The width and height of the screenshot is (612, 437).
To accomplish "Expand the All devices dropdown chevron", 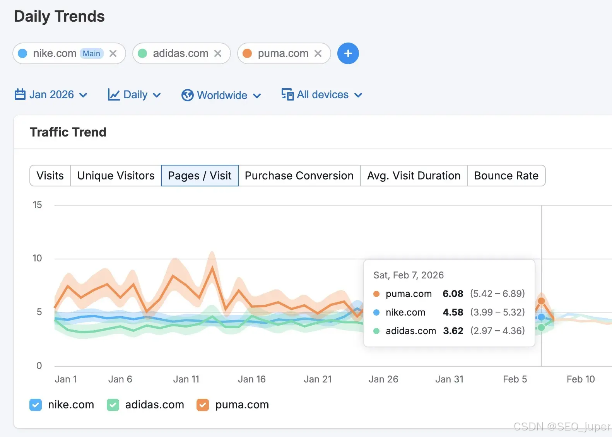I will [x=358, y=95].
